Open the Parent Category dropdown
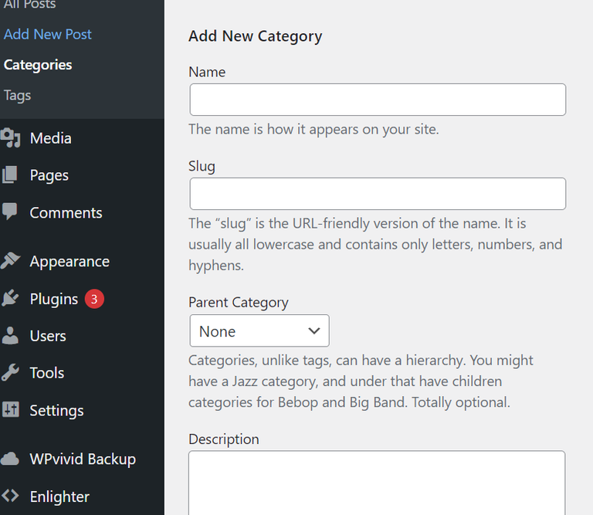The height and width of the screenshot is (515, 593). tap(259, 331)
